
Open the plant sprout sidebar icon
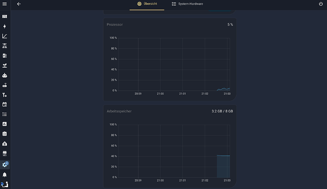pos(5,66)
